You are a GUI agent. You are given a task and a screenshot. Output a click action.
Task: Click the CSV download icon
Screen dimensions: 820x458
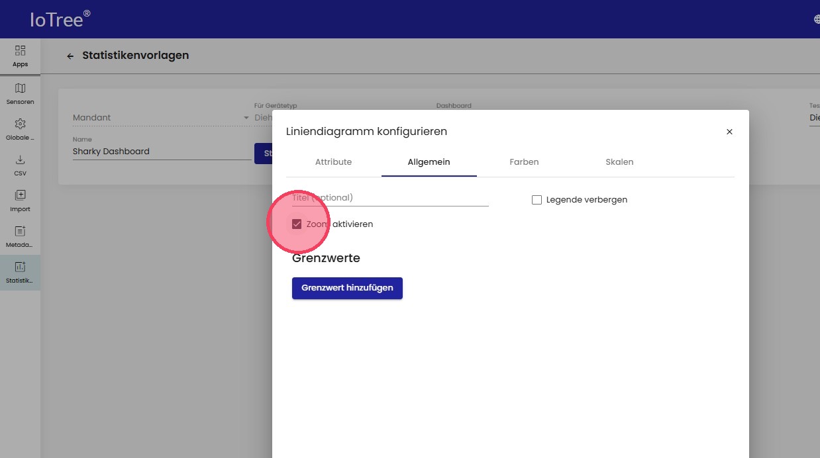20,160
